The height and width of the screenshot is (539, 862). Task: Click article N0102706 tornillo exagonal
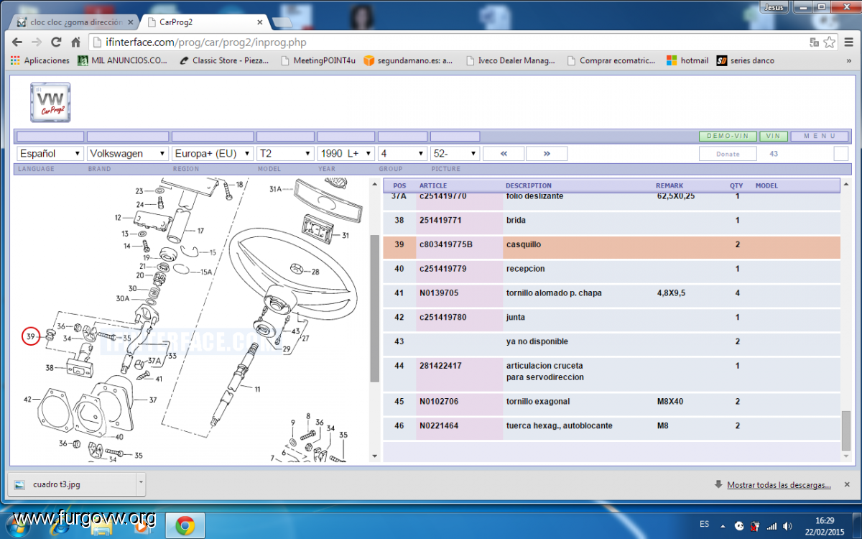(439, 402)
